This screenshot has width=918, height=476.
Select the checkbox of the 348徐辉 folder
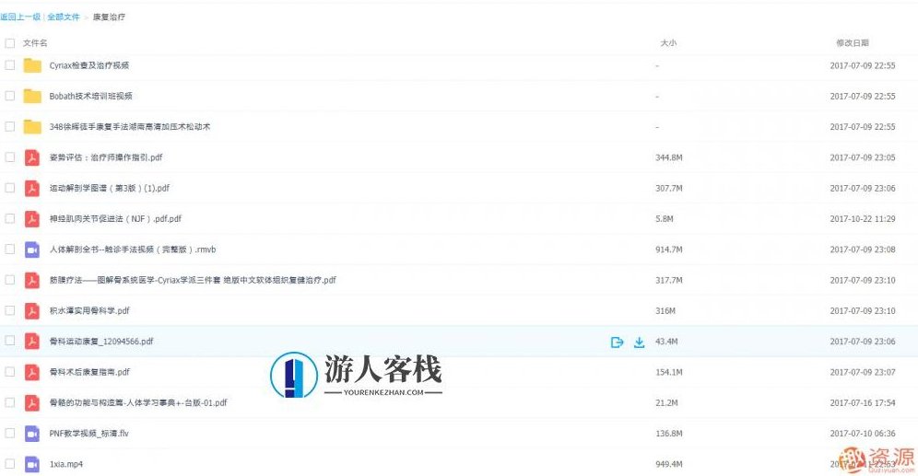pos(10,127)
